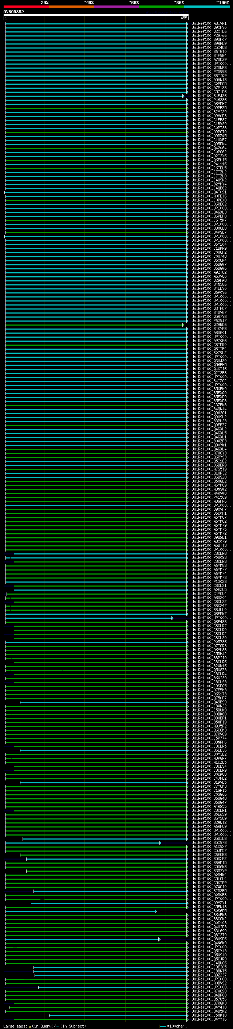The image size is (233, 1029).
Task: Click the AV395892 query label
Action: [x=13, y=12]
